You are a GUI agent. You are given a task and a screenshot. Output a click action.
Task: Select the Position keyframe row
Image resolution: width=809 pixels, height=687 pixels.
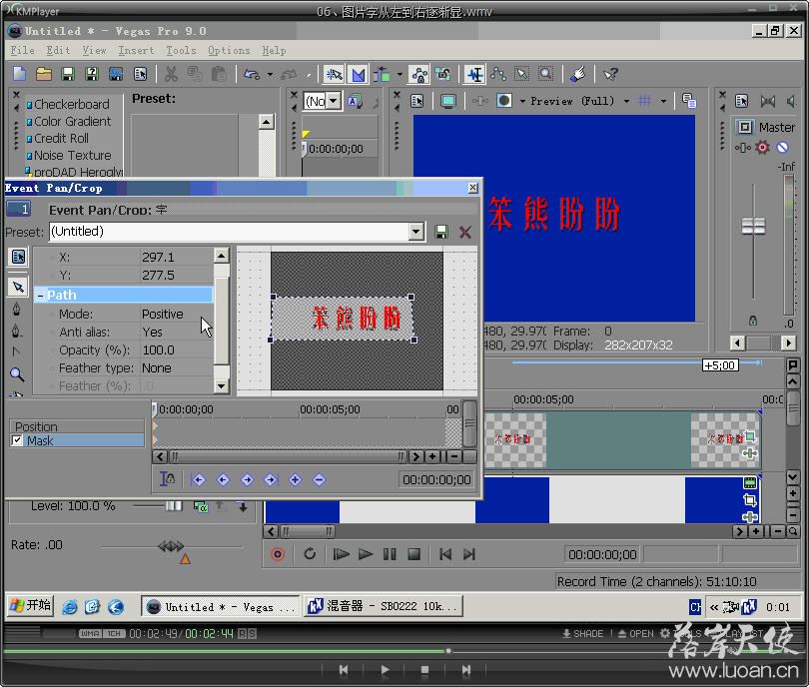(77, 426)
